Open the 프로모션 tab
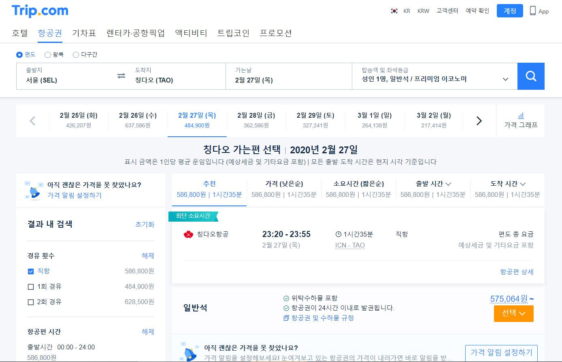The image size is (562, 362). (276, 33)
